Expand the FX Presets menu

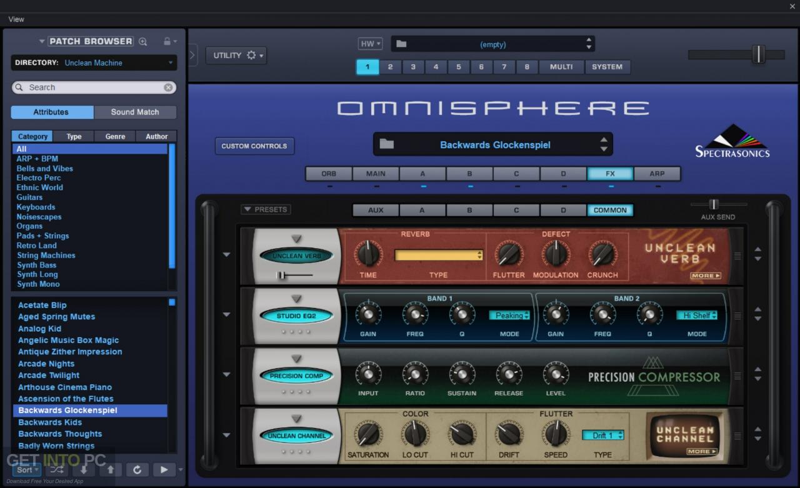click(266, 209)
